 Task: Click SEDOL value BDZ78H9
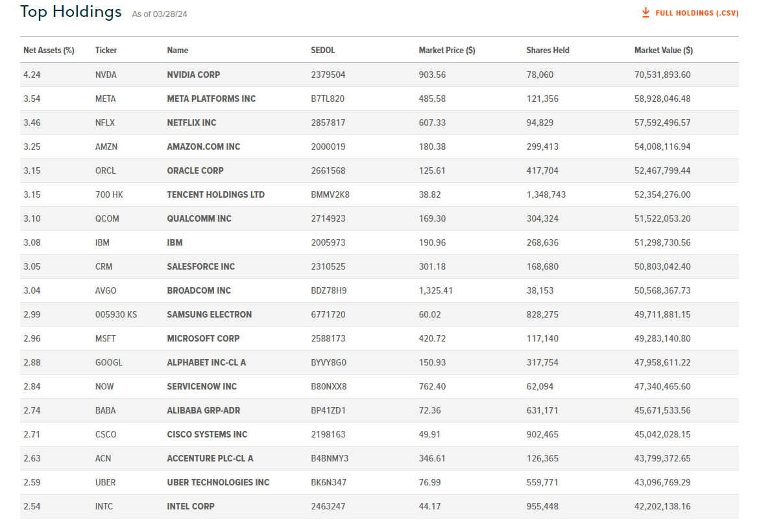point(328,291)
